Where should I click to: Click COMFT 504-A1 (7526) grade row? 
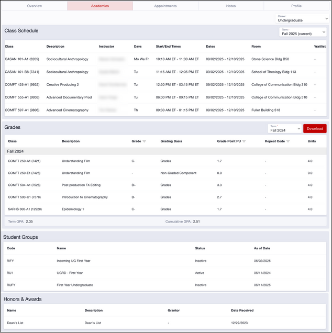pyautogui.click(x=165, y=185)
